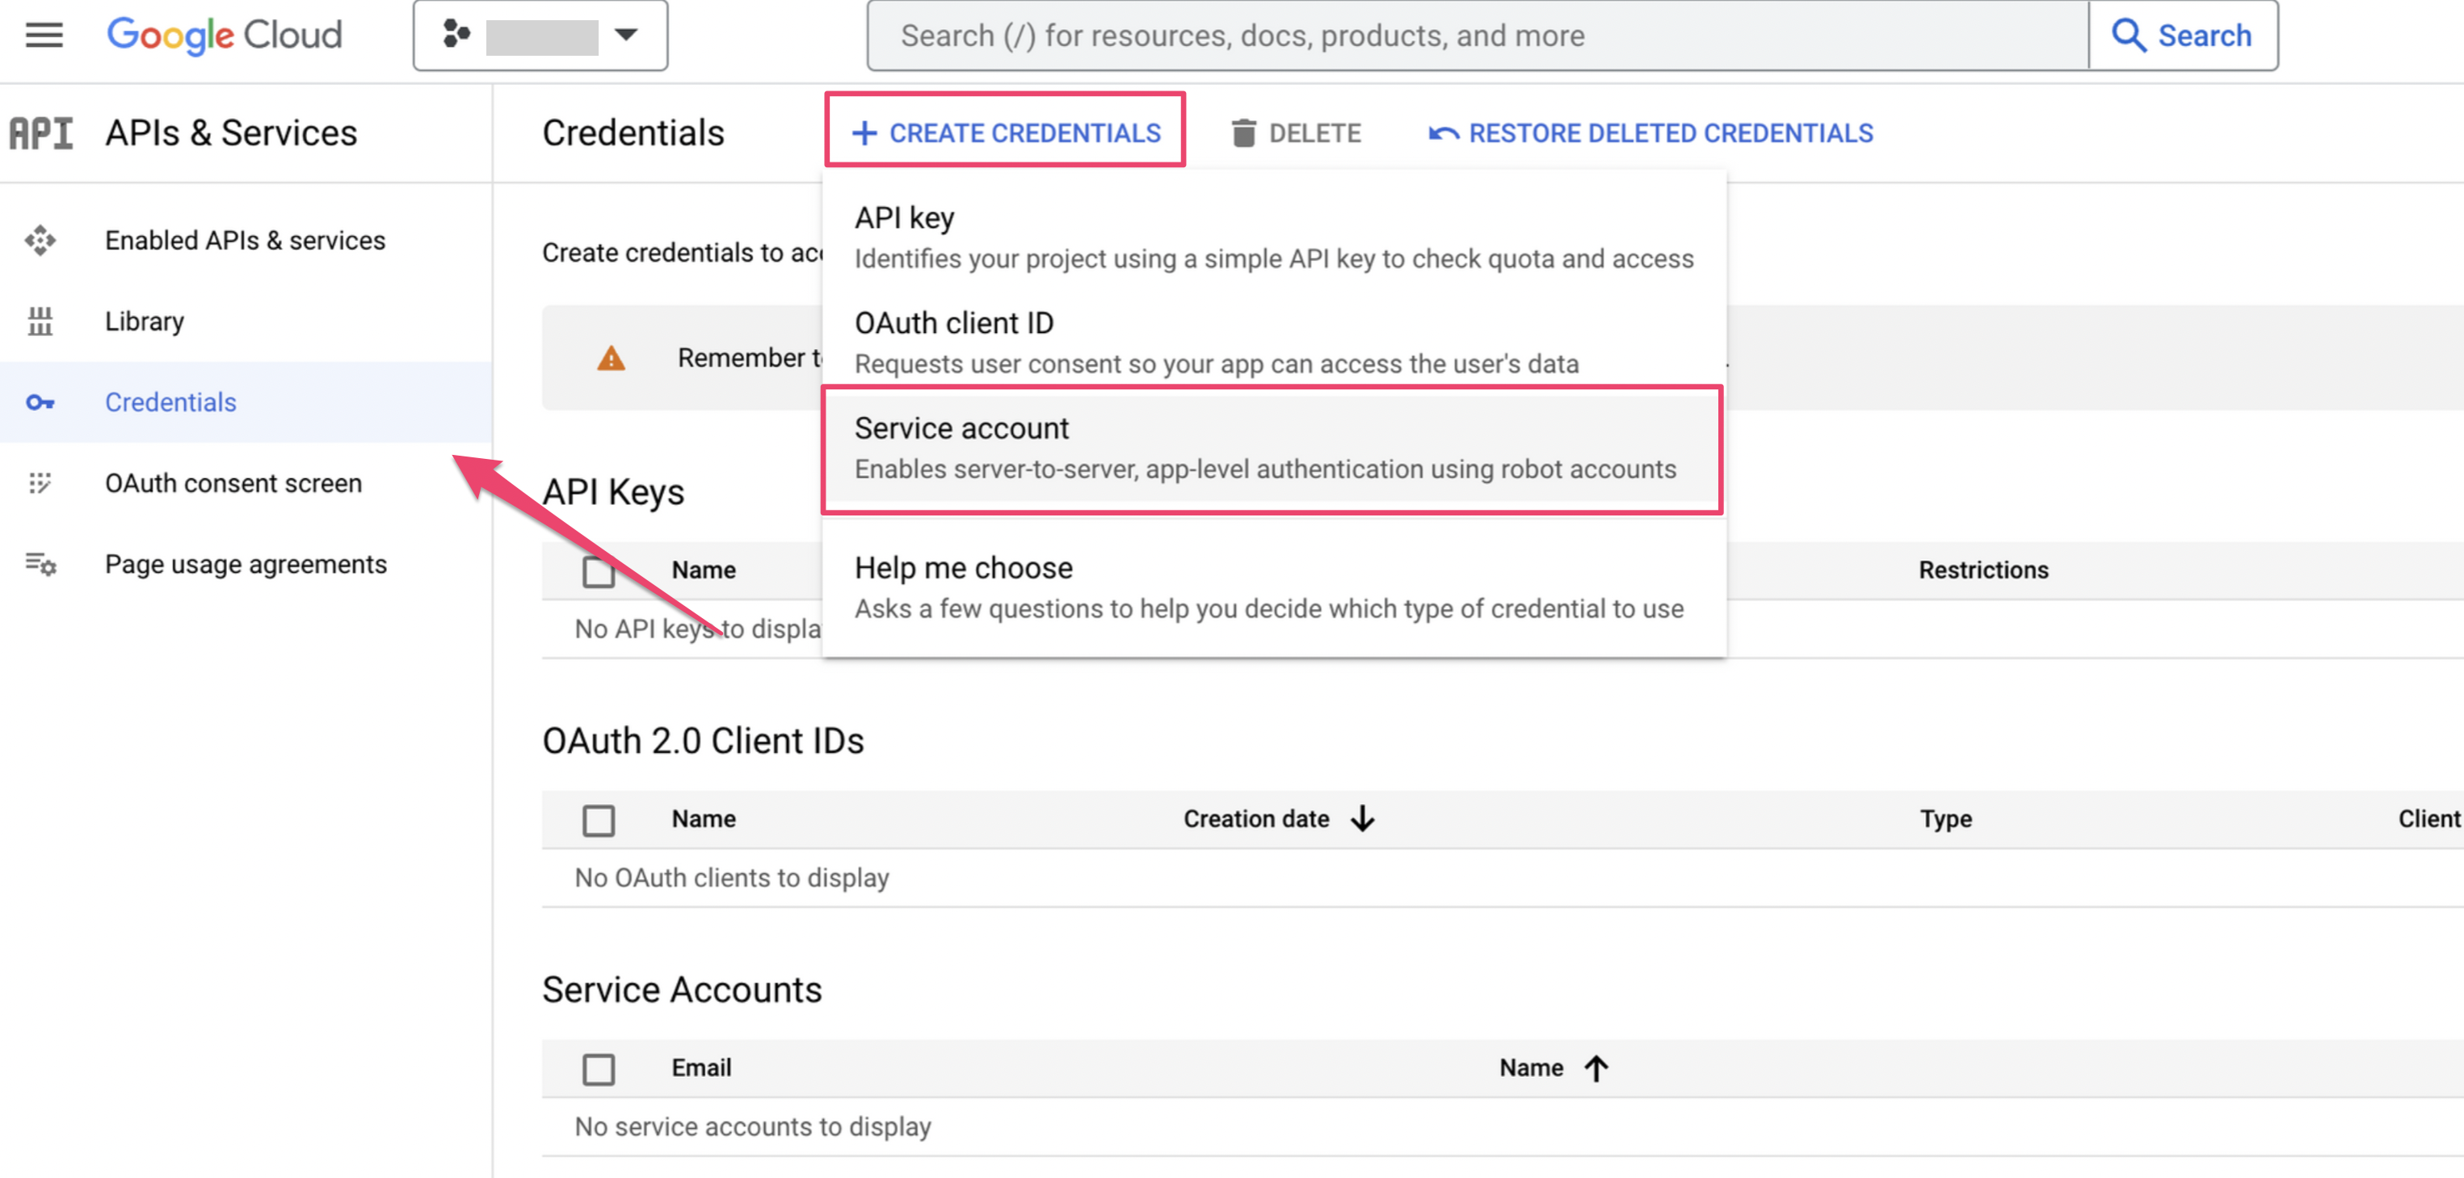The image size is (2464, 1178).
Task: Sort Service Accounts by Name arrow
Action: tap(1596, 1068)
